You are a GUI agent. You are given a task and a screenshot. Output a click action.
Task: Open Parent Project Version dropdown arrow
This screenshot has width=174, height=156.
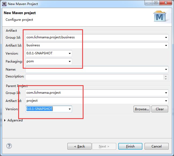click(x=70, y=109)
